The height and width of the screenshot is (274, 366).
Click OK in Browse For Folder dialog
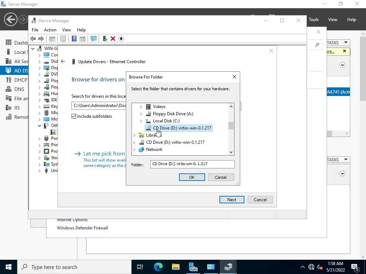(192, 177)
